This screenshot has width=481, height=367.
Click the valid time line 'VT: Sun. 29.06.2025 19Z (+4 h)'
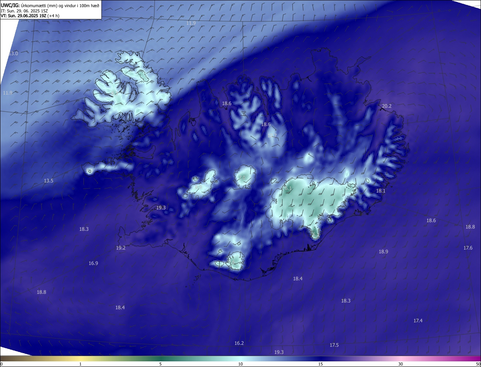click(x=30, y=16)
